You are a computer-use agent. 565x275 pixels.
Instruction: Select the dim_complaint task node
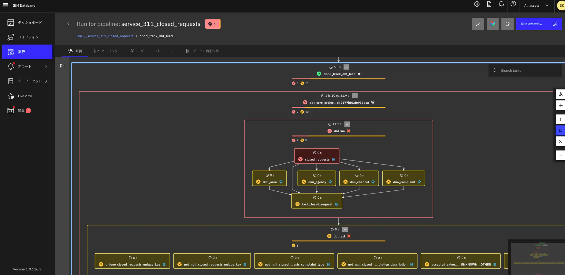tap(404, 178)
